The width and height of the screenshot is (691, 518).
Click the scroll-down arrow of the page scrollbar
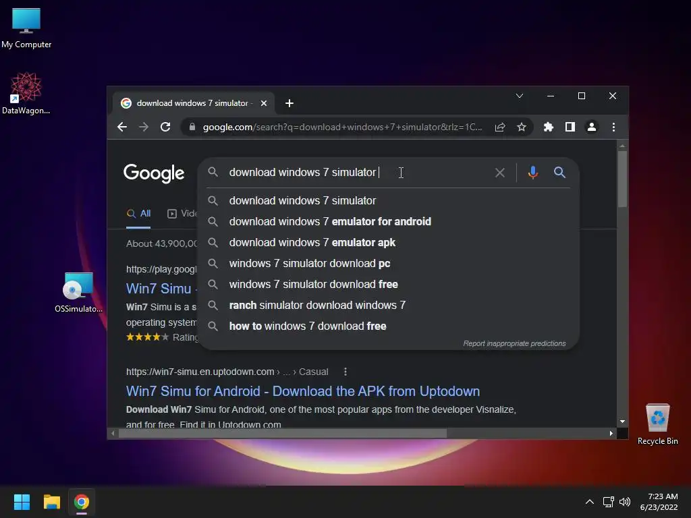pyautogui.click(x=622, y=422)
